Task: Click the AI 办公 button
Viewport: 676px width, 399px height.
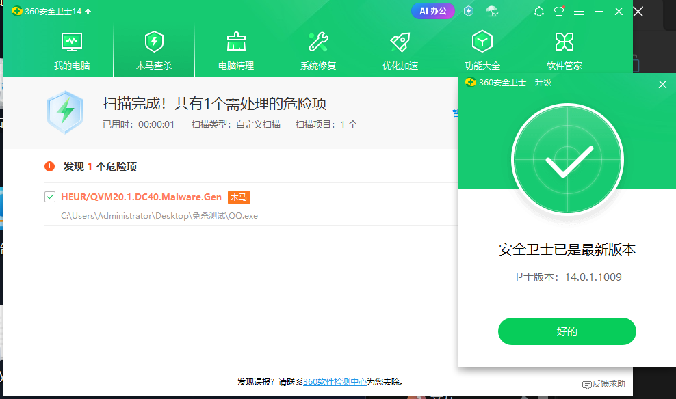Action: pos(432,11)
